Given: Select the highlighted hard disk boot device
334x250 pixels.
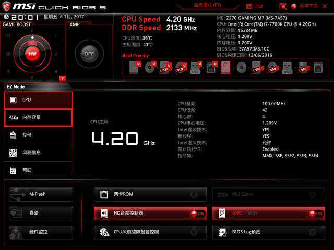Looking at the screenshot, I should click(x=225, y=67).
